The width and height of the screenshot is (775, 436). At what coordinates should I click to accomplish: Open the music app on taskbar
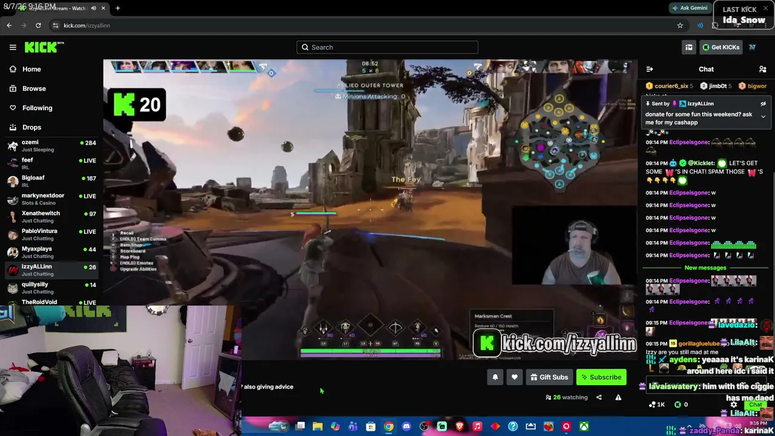tap(477, 426)
